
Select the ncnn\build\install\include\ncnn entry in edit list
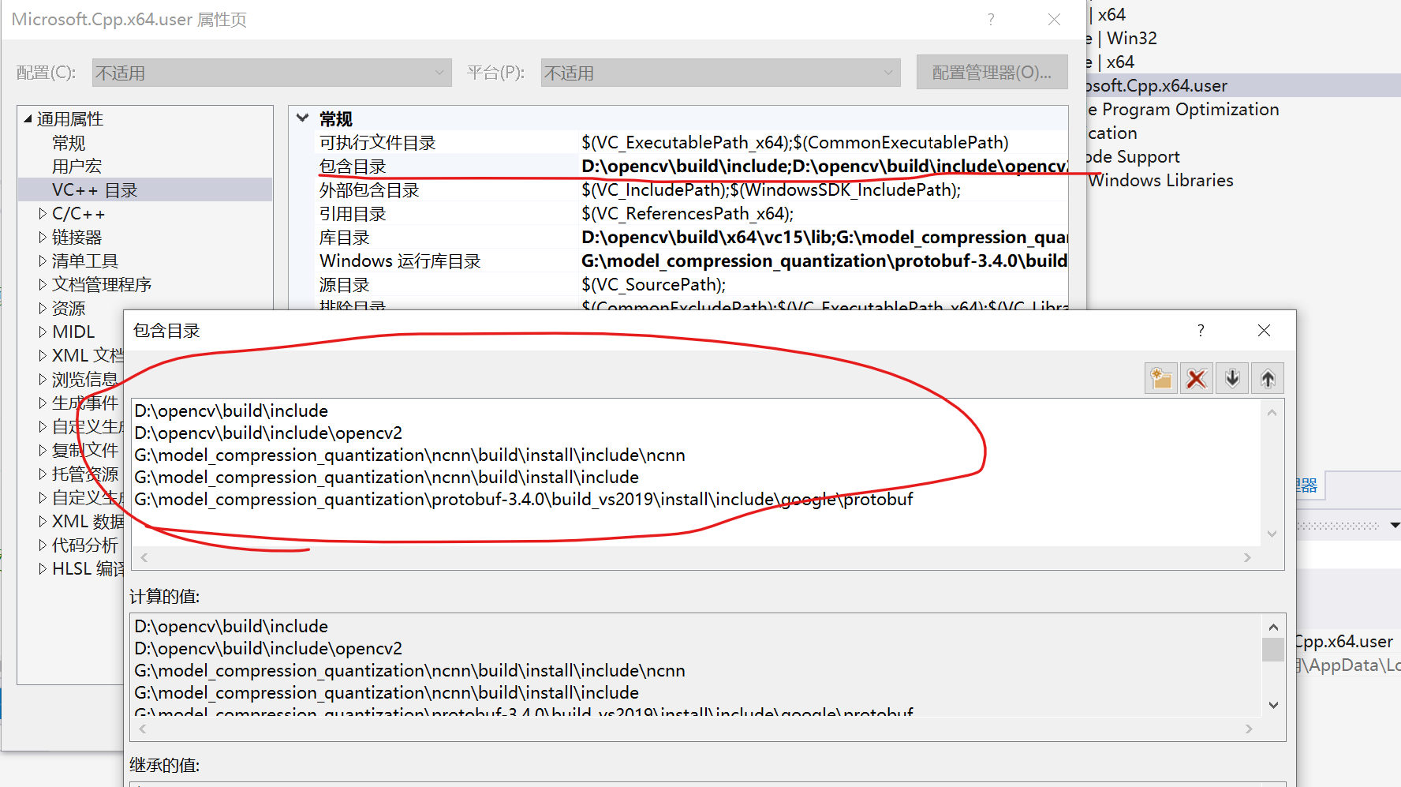coord(409,455)
